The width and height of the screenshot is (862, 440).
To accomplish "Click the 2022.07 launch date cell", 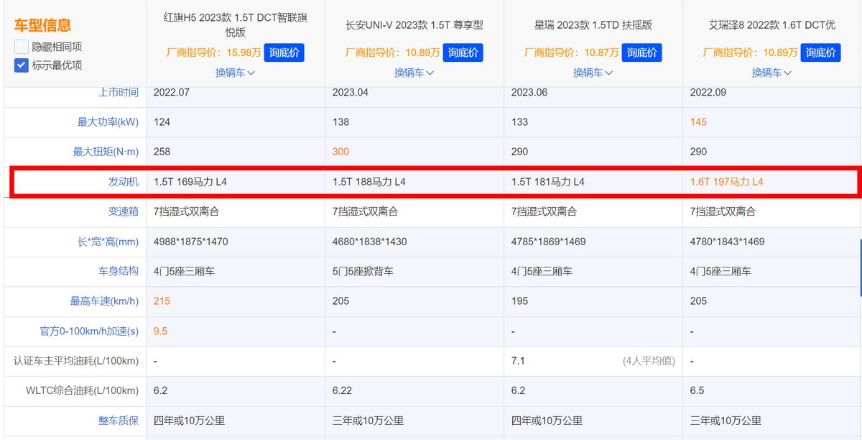I will [172, 93].
